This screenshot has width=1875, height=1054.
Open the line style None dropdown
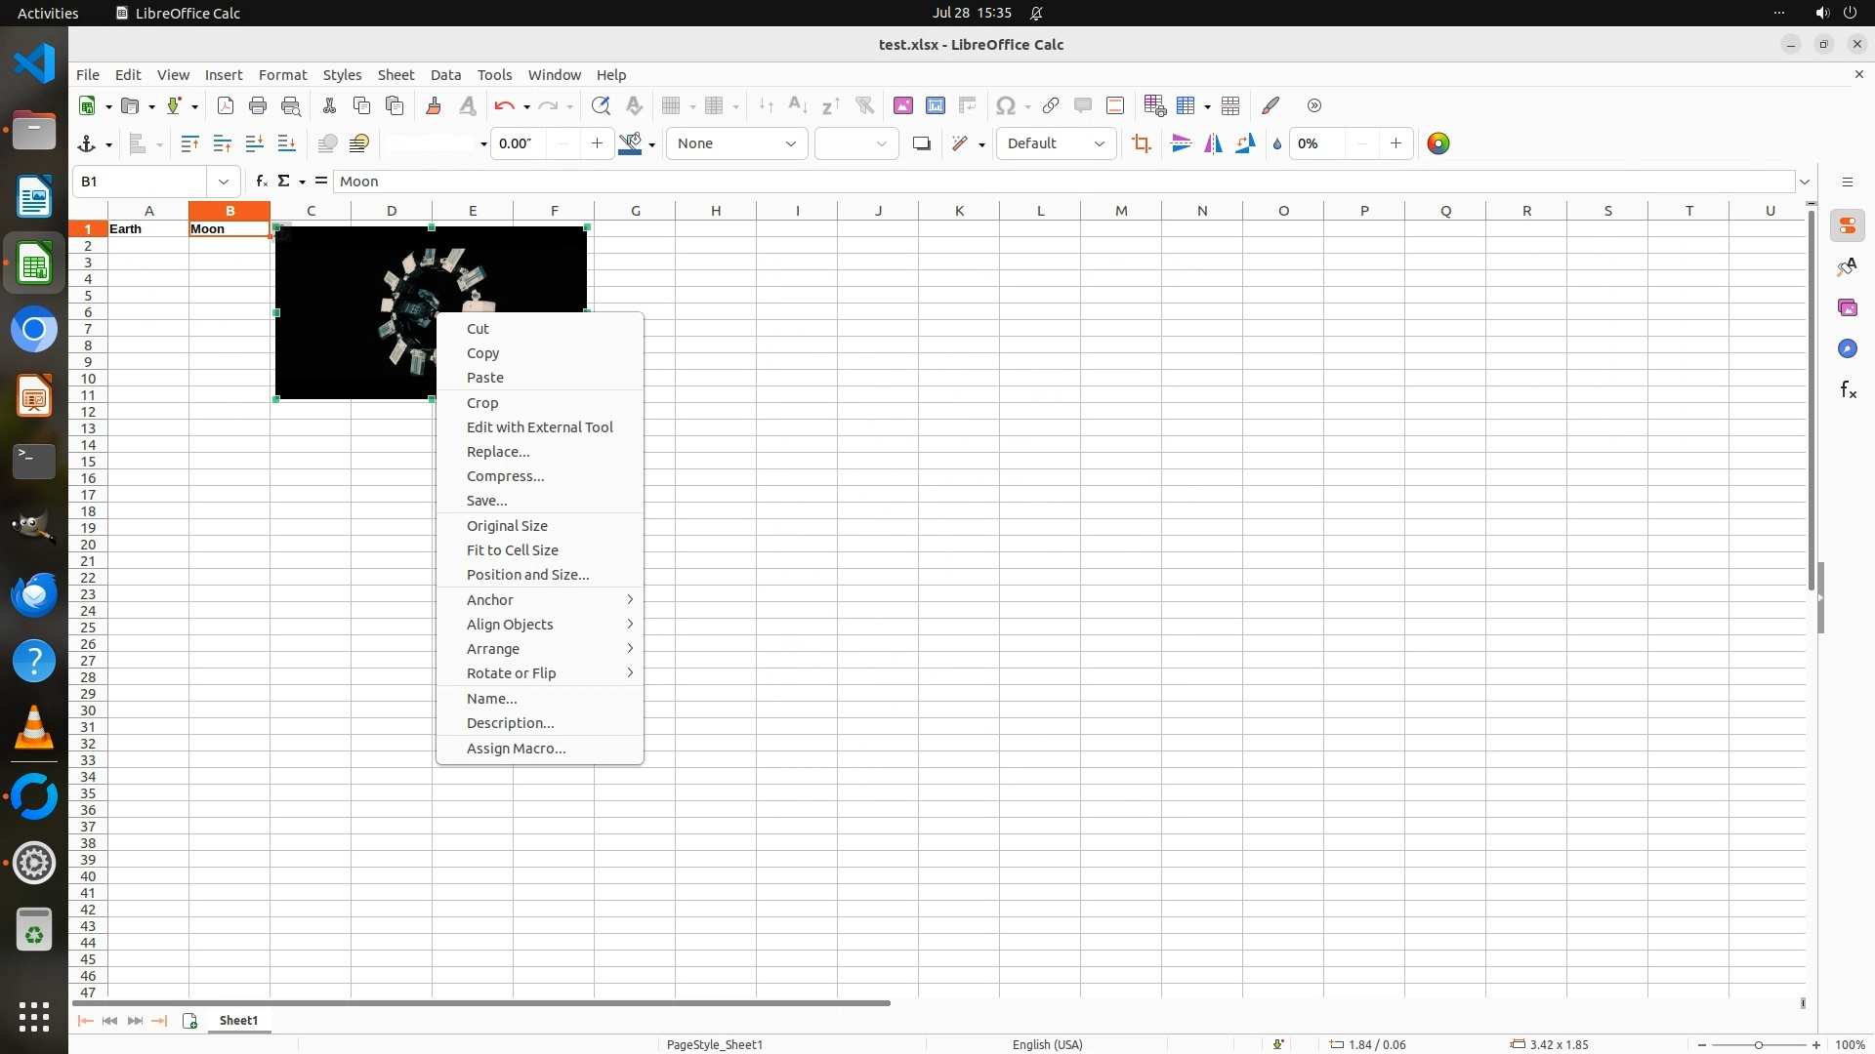click(x=736, y=143)
